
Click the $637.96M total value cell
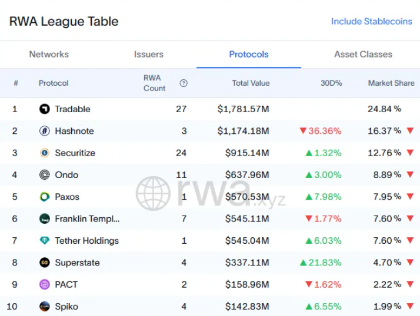click(x=247, y=174)
